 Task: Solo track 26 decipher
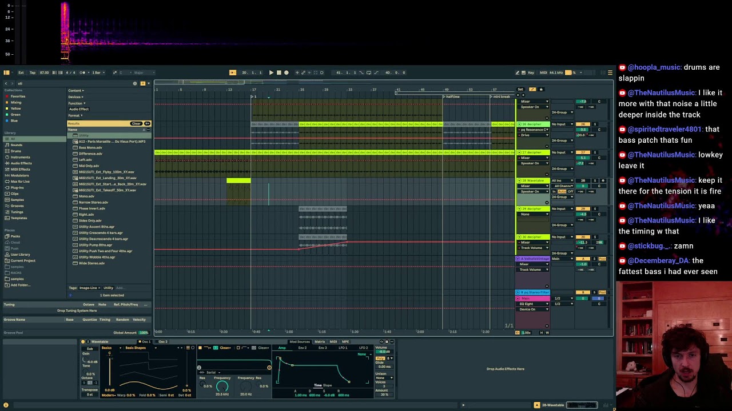pyautogui.click(x=595, y=124)
